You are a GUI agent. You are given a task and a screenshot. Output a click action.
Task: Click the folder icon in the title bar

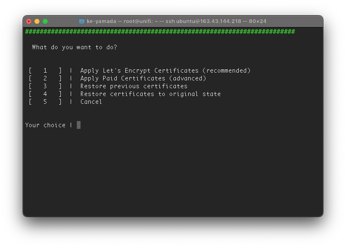[x=82, y=21]
